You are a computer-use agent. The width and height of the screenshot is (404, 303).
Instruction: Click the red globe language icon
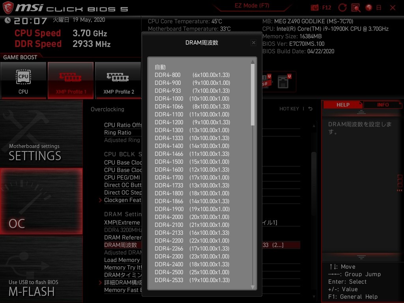coord(369,7)
